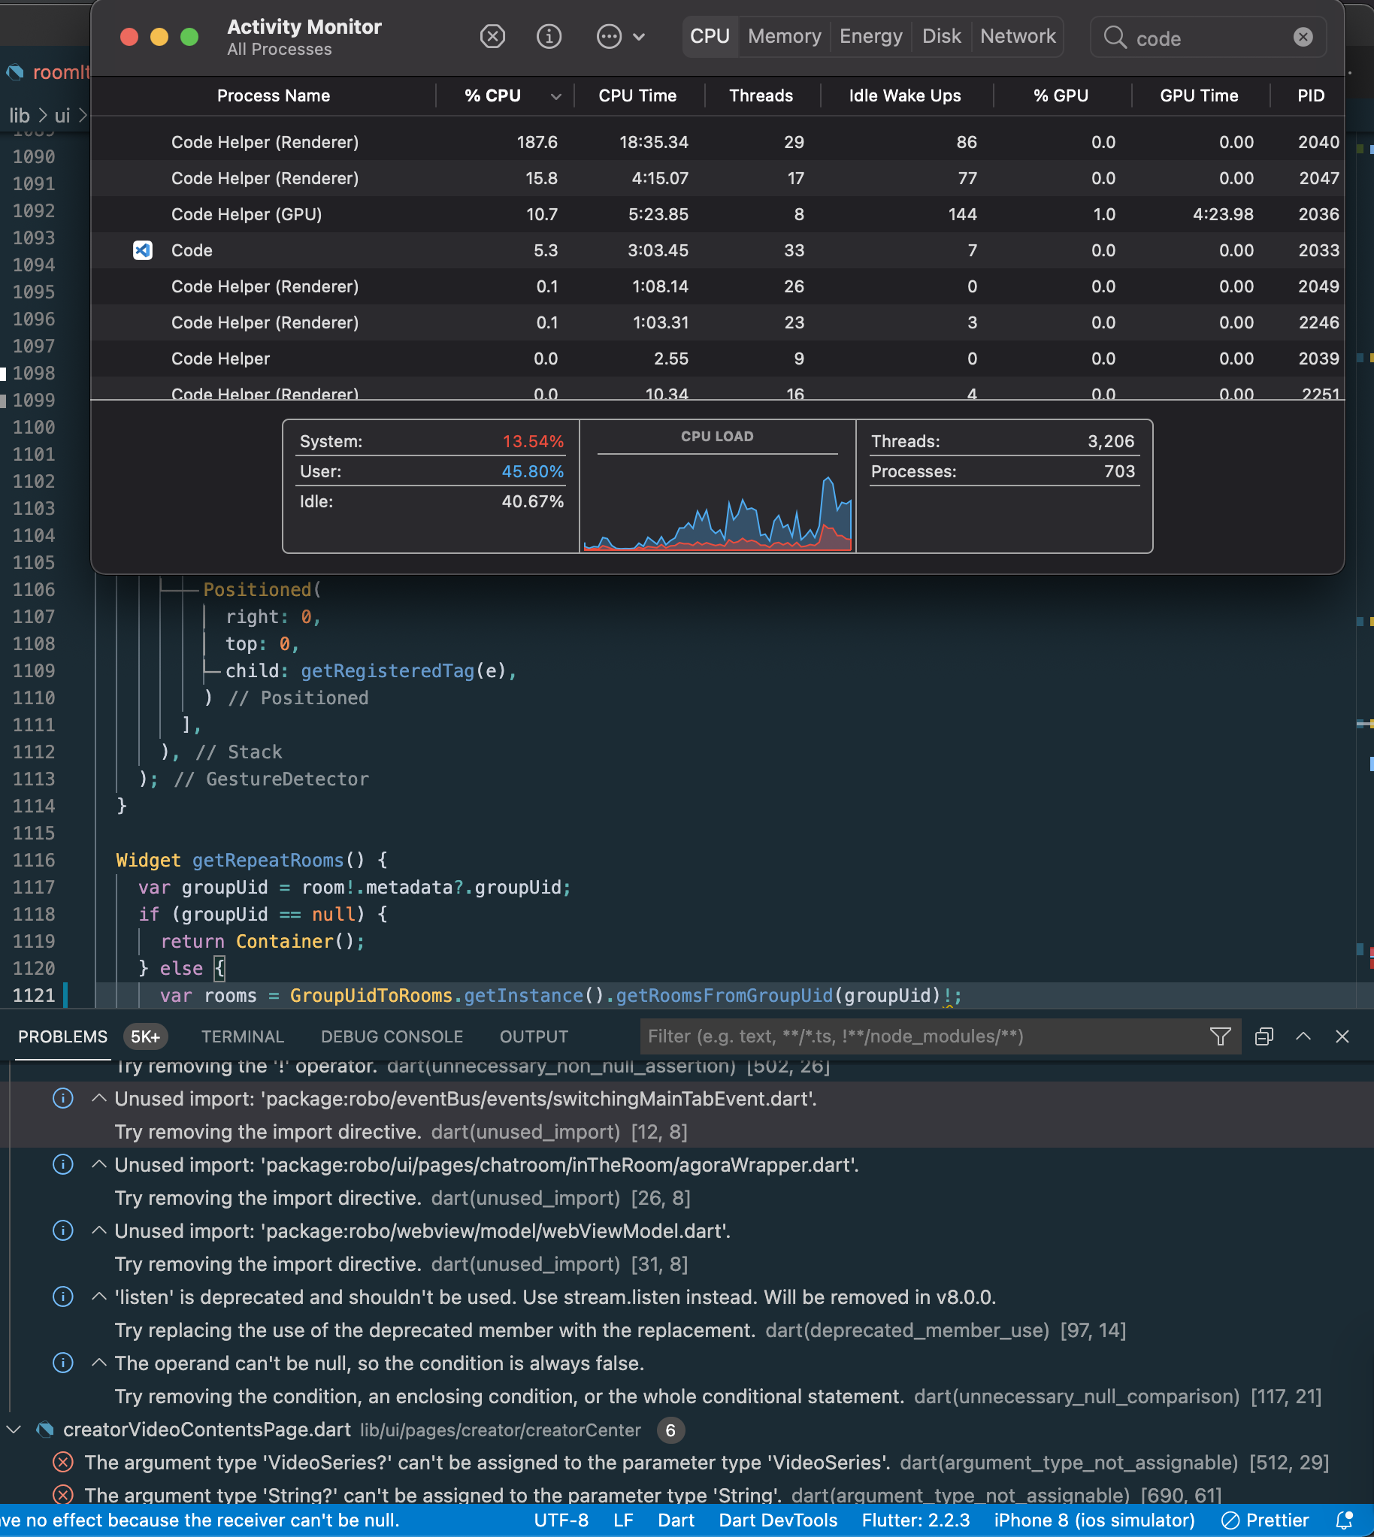
Task: Change language mode Dart in status bar
Action: [x=676, y=1520]
